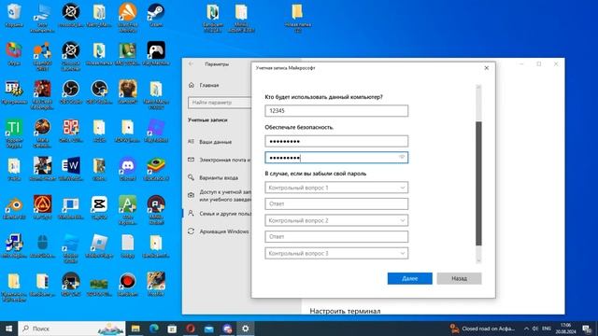The width and height of the screenshot is (598, 336).
Task: Click the Closed road news widget on taskbar
Action: click(482, 329)
